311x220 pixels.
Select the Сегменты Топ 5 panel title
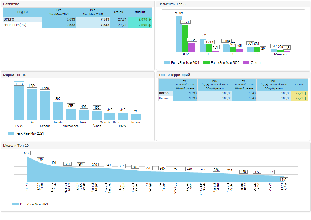coord(172,4)
